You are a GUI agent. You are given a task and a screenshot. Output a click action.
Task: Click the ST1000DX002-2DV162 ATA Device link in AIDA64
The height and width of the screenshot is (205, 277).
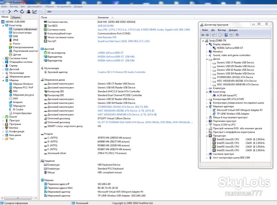point(123,107)
